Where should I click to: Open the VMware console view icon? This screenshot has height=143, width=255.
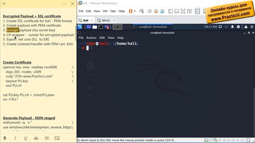point(198,11)
